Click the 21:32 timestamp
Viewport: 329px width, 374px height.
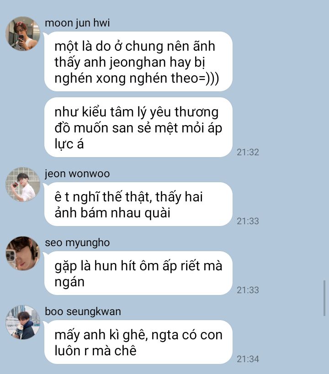(248, 152)
